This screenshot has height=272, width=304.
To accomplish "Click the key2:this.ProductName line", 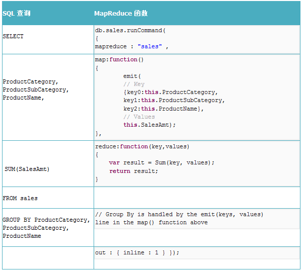I will (x=164, y=109).
